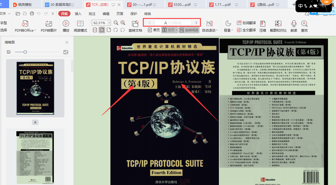Screen dimensions: 336x185
Task: Click the zoom in magnifier icon
Action: (123, 23)
